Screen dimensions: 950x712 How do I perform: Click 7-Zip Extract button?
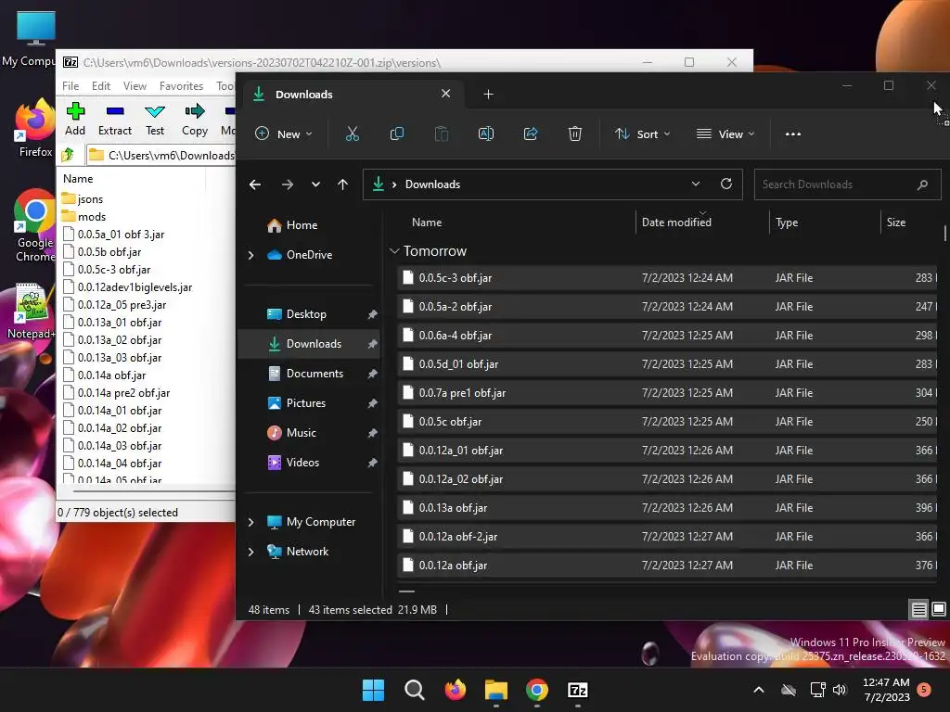click(114, 120)
